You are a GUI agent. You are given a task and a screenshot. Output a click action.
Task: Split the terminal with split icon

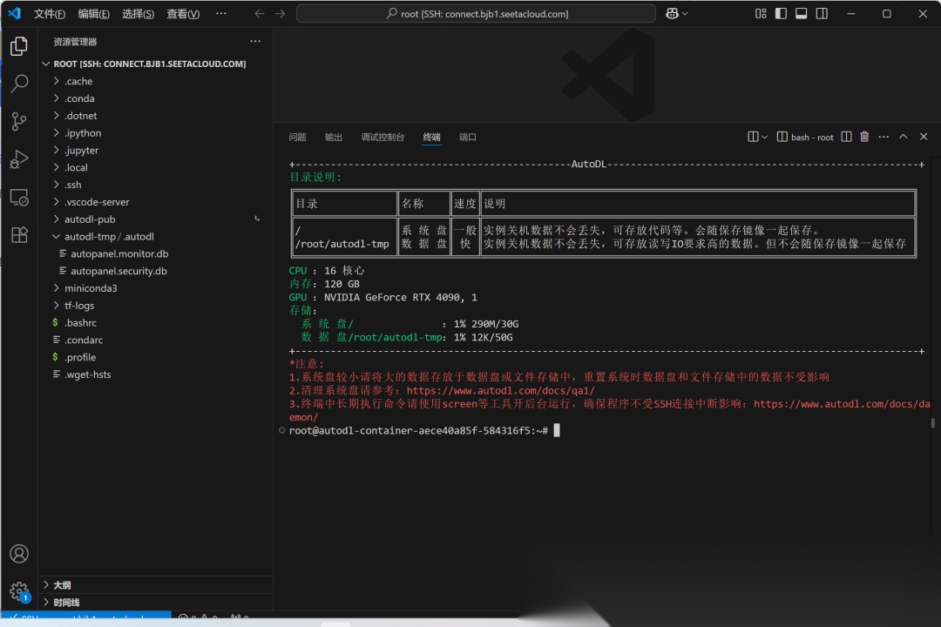(846, 137)
